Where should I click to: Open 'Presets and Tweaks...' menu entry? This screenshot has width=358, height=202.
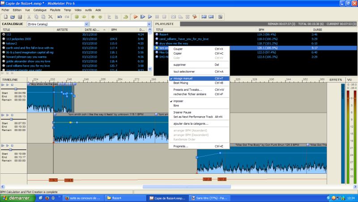click(x=199, y=89)
